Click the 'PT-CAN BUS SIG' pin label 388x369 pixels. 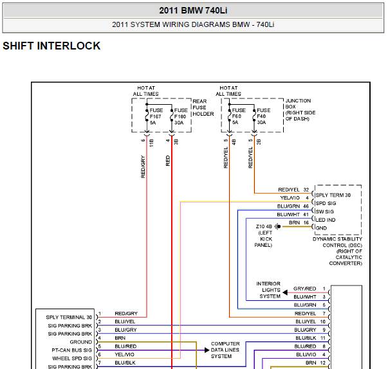pyautogui.click(x=72, y=350)
